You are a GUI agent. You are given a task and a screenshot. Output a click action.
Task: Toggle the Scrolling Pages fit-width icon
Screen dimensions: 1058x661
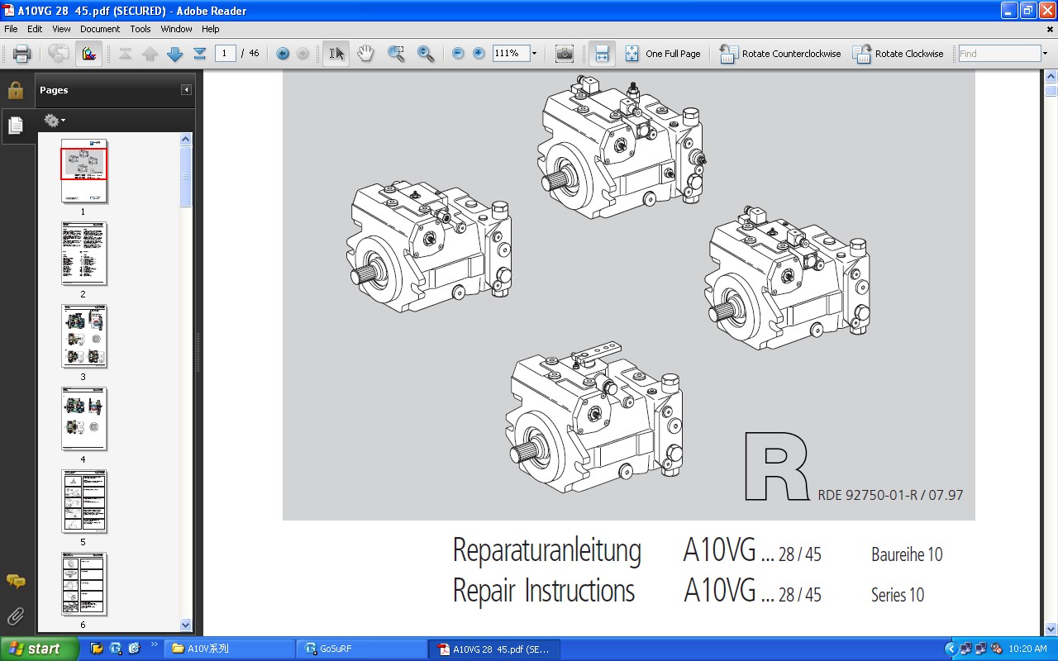602,54
